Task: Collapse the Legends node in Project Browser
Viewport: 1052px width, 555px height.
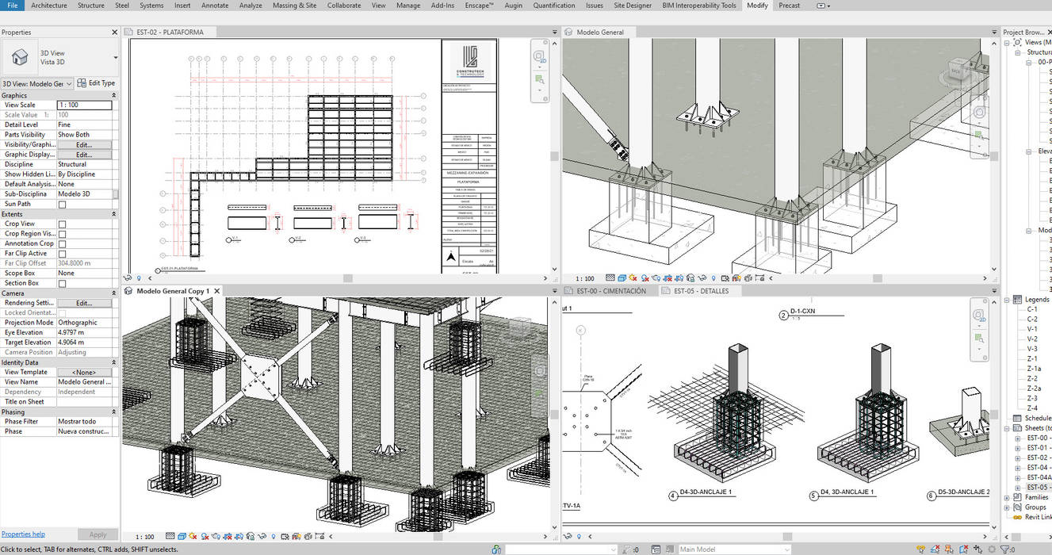Action: [1008, 300]
